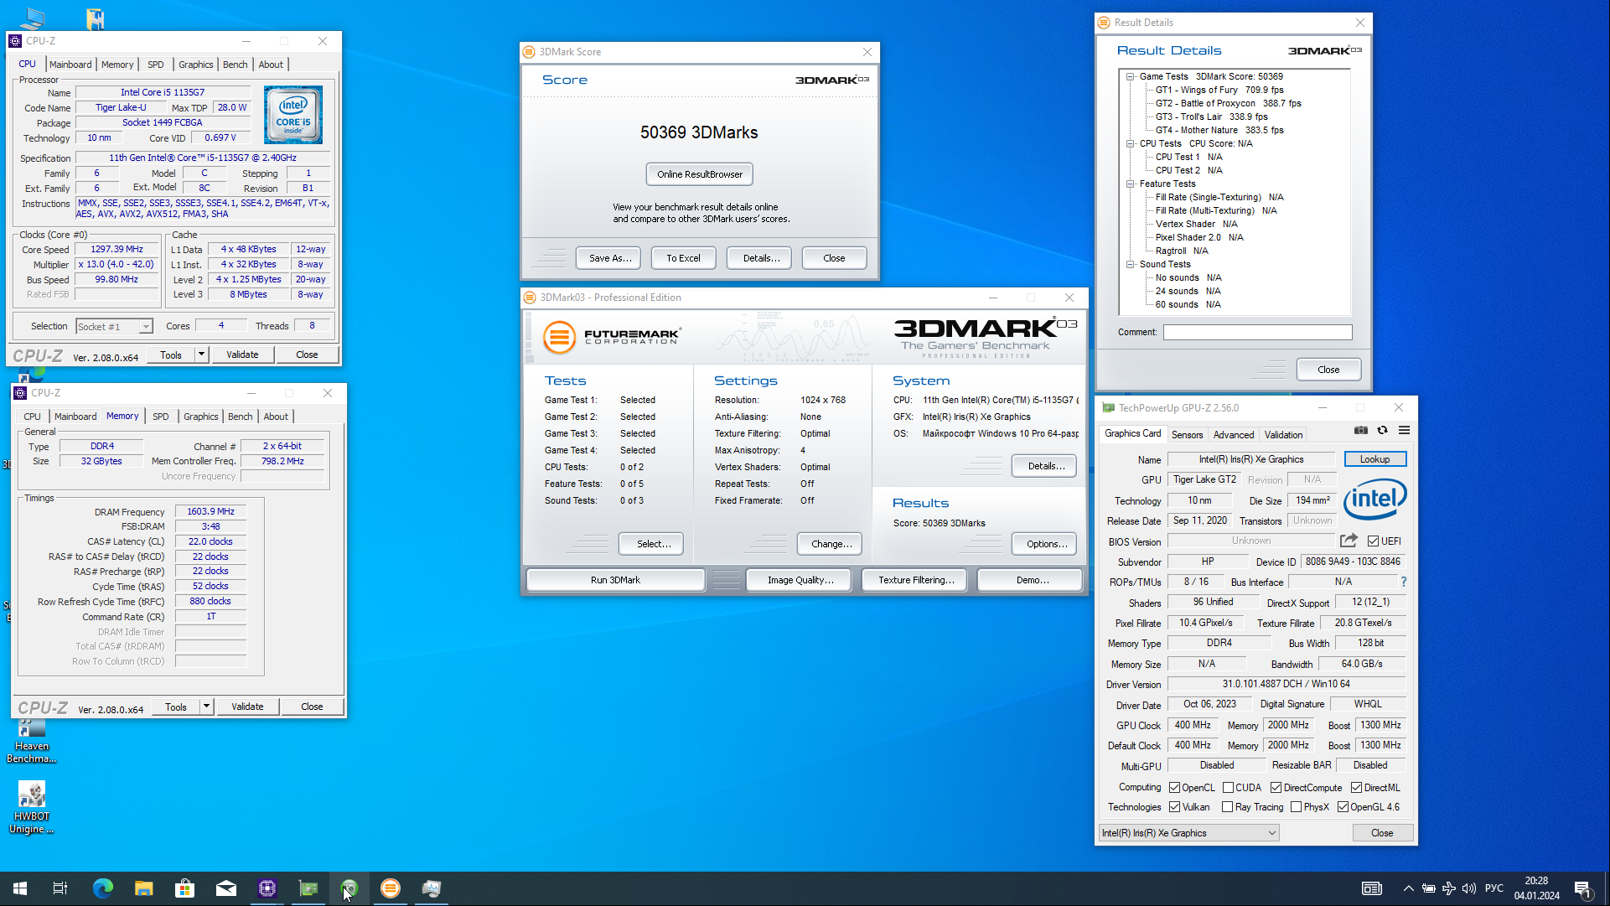Click the BIOS share/export arrow icon in GPU-Z
The width and height of the screenshot is (1610, 906).
tap(1349, 541)
